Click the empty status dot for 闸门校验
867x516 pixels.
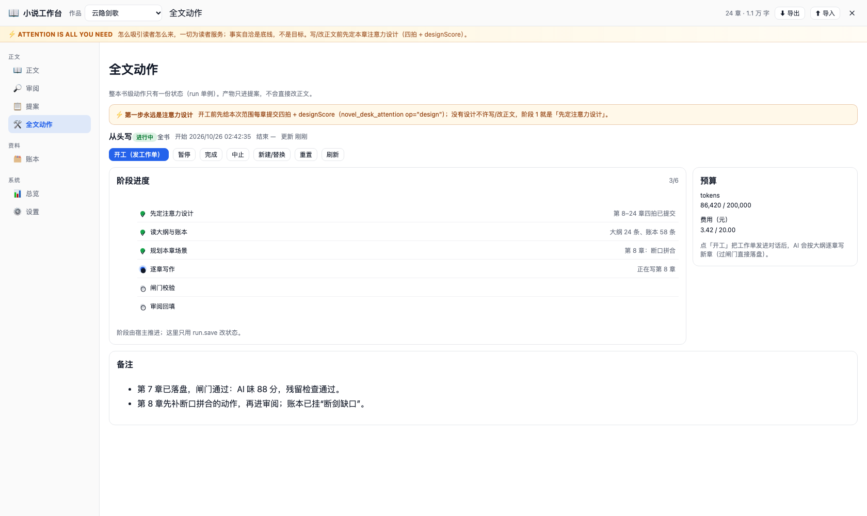(x=143, y=288)
